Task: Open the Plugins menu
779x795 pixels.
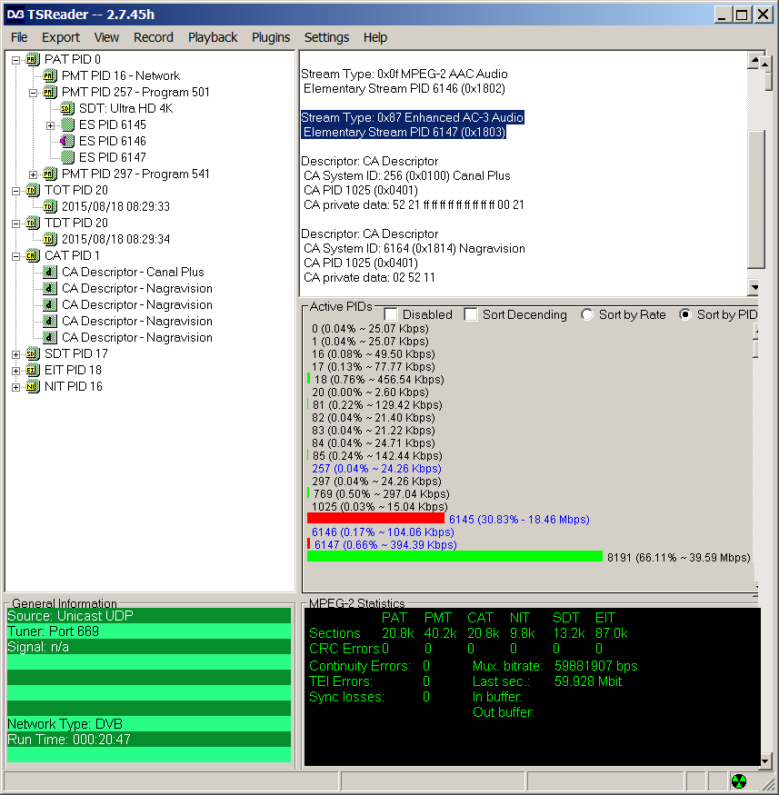Action: click(271, 37)
